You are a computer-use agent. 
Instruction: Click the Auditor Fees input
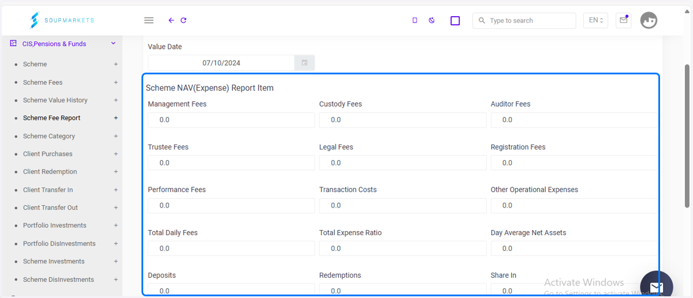click(x=573, y=120)
